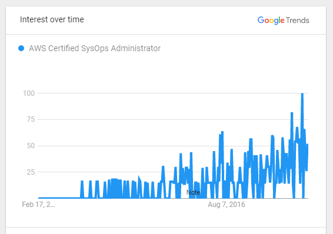Viewport: 333px width, 234px height.
Task: Click the blue legend dot for AWS Certified SysOps
Action: coord(21,48)
